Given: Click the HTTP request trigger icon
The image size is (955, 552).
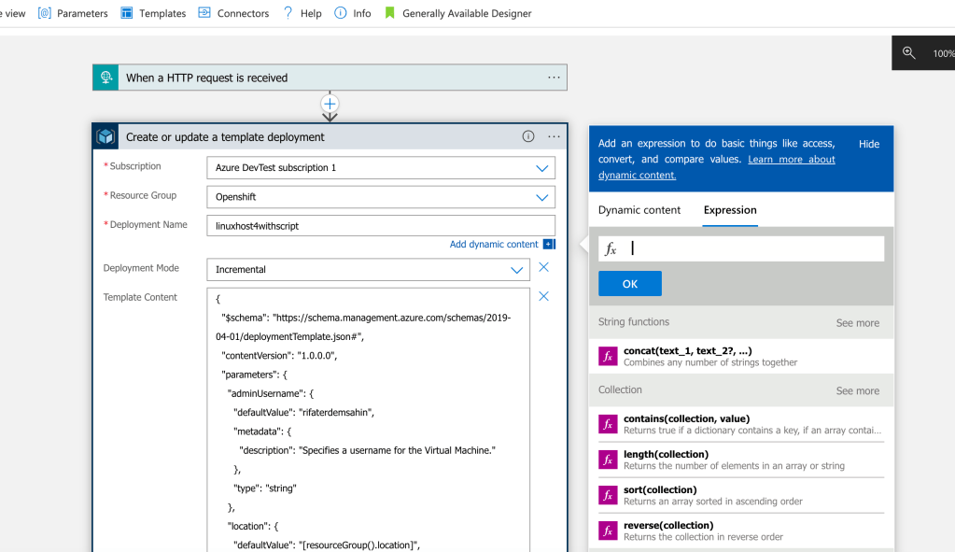Looking at the screenshot, I should (x=106, y=78).
